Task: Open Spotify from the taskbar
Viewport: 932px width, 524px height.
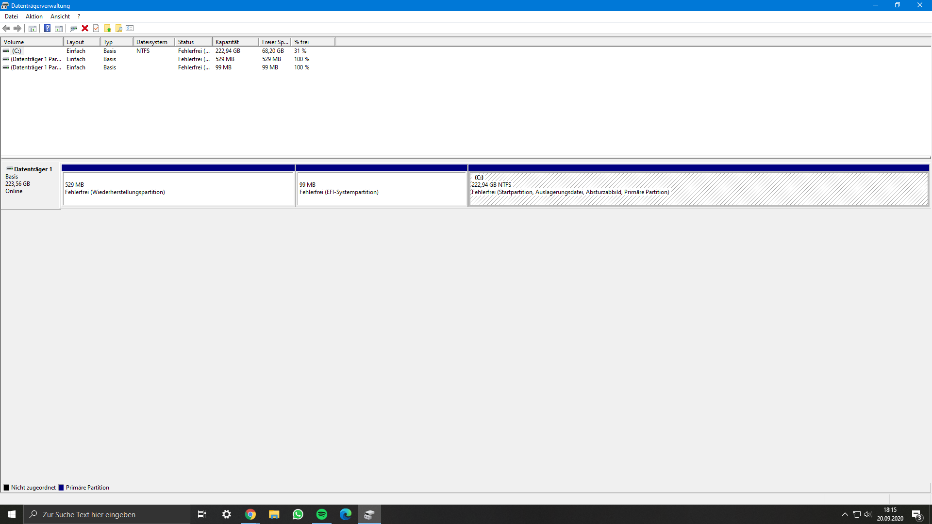Action: pos(321,514)
